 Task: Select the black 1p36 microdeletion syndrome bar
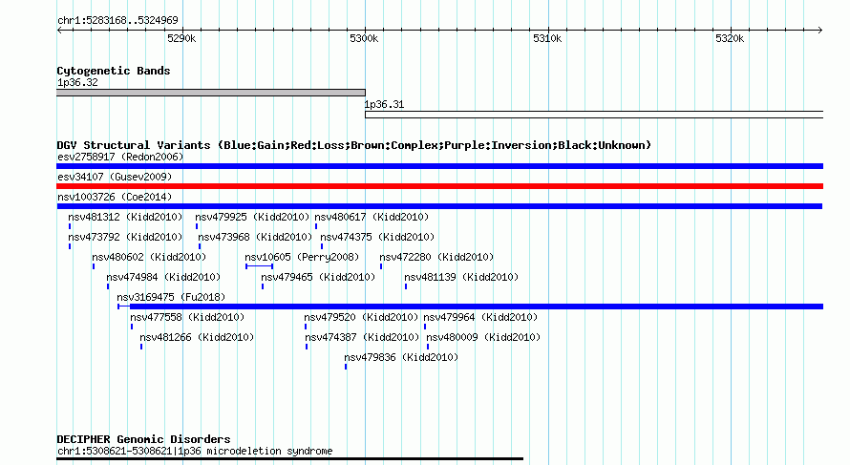[x=290, y=459]
